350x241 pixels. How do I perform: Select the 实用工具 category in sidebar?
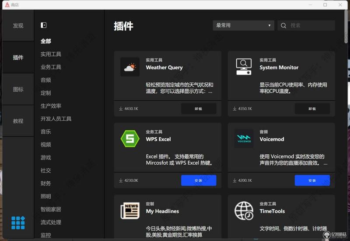click(x=51, y=54)
